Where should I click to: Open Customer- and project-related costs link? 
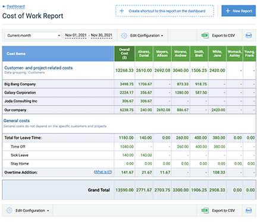pos(39,68)
